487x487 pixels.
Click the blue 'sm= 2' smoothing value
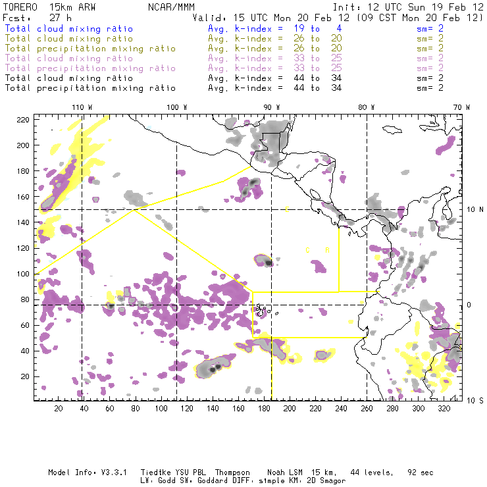pyautogui.click(x=430, y=29)
